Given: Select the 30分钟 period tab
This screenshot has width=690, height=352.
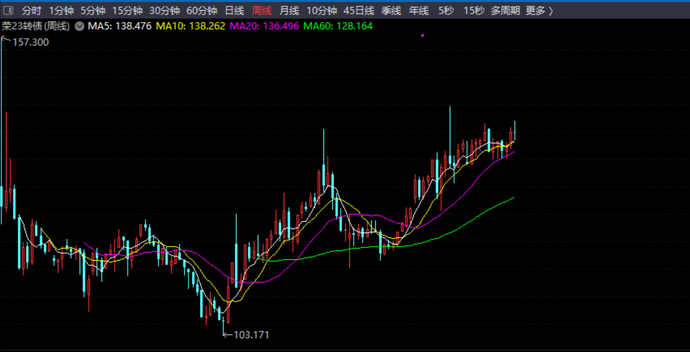Looking at the screenshot, I should coord(165,11).
